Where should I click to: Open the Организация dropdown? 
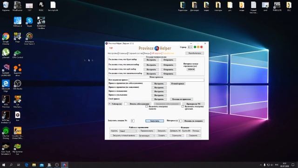coord(147,135)
